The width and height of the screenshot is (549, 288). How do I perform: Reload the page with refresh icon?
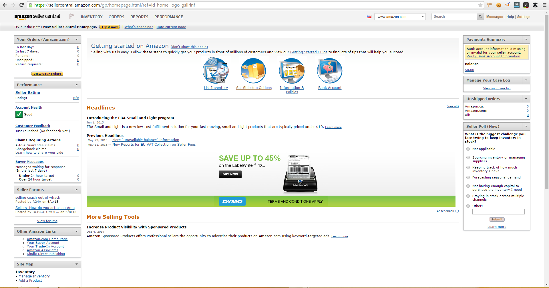point(21,5)
